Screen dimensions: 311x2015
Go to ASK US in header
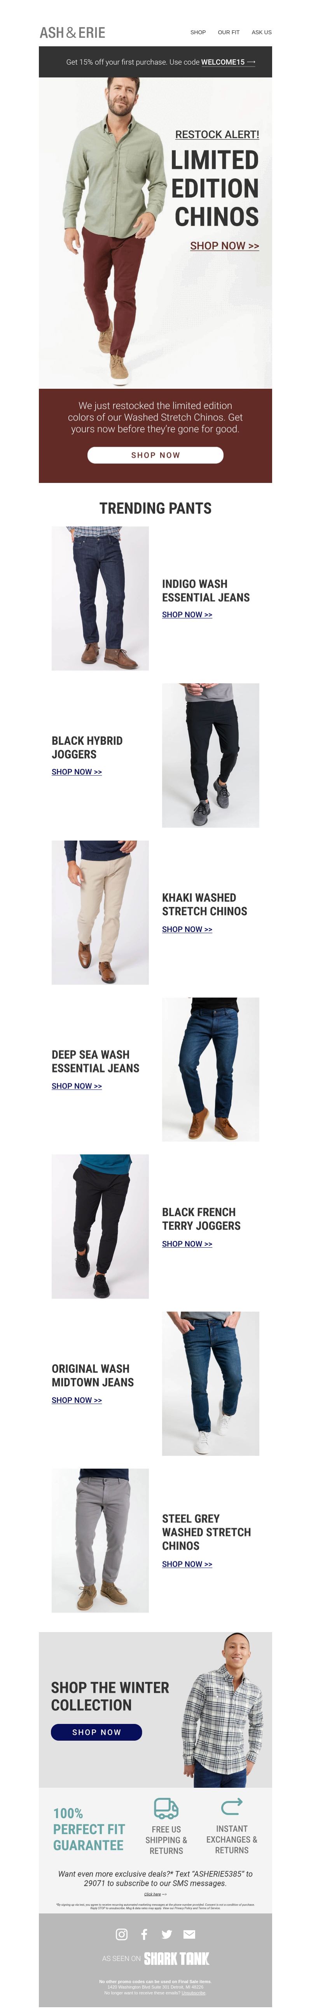[x=262, y=32]
